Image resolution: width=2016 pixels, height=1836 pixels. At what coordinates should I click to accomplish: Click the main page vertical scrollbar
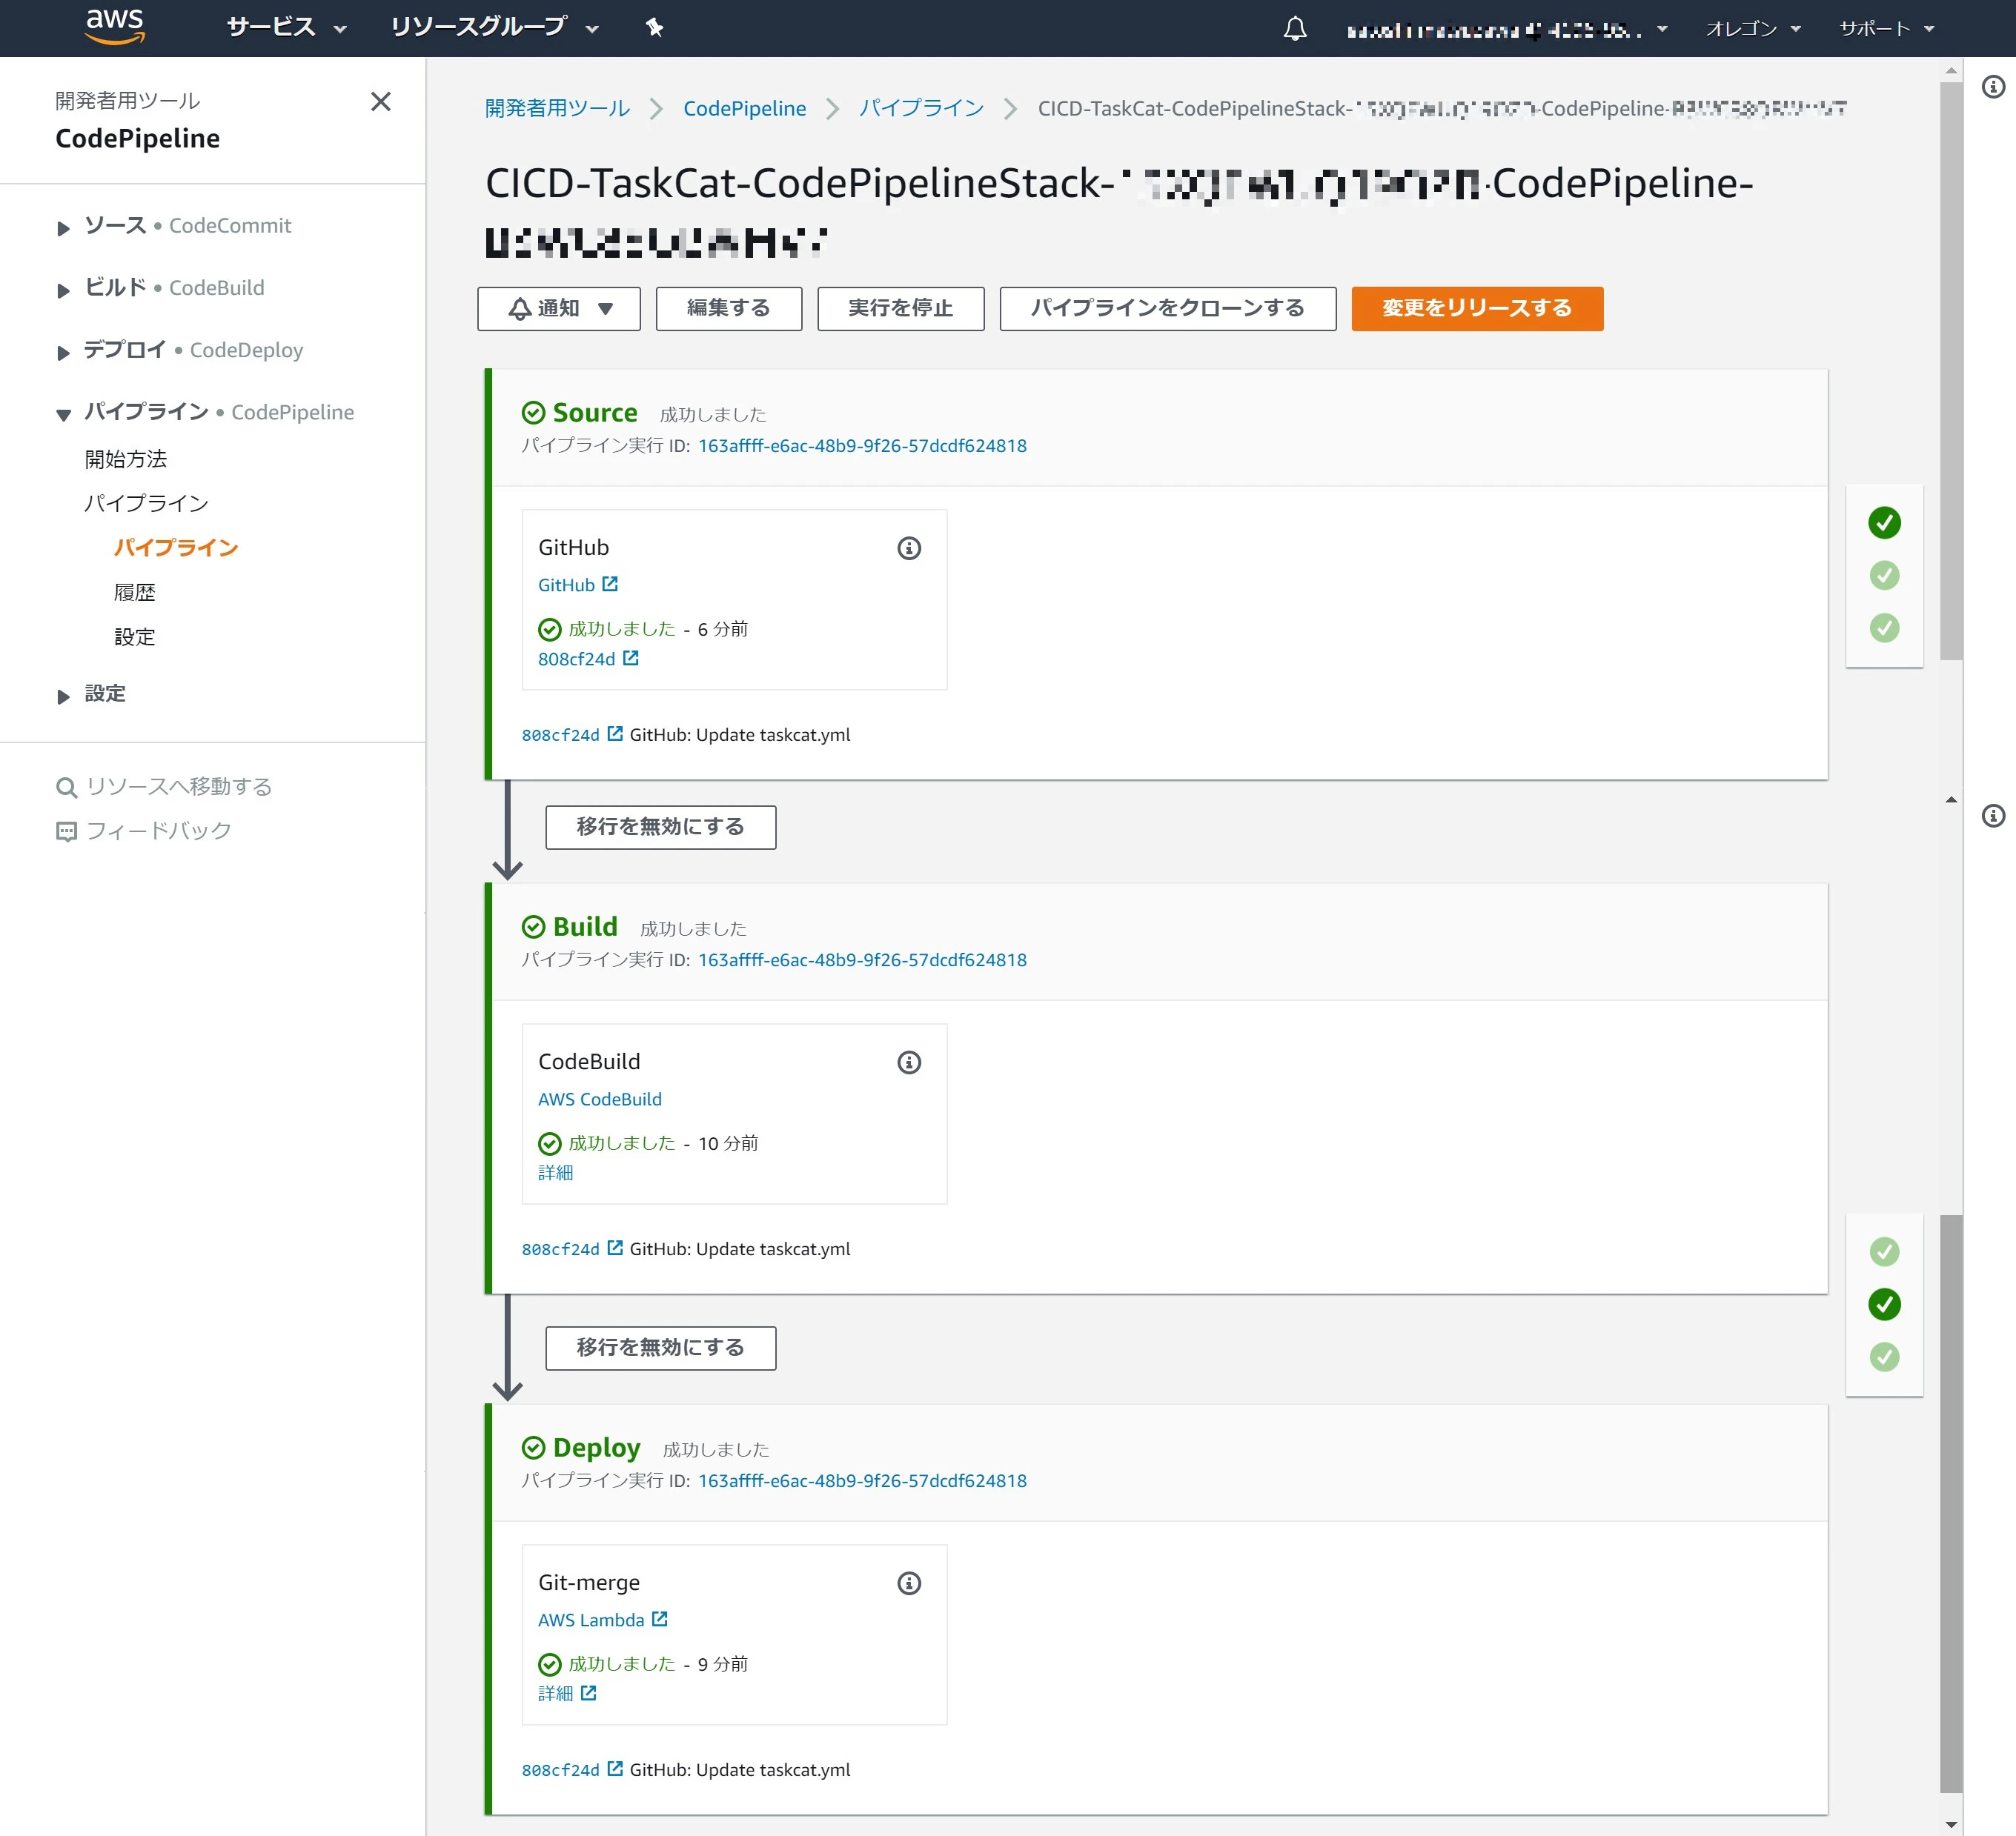point(1950,370)
